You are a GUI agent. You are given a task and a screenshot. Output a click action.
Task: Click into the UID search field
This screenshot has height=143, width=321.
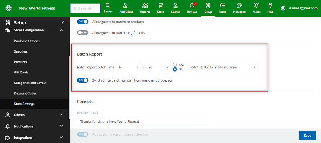(x=85, y=9)
